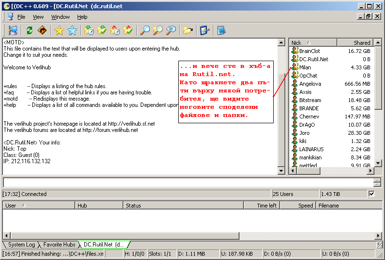Click the orange Follow last redirect icon

coord(42,30)
